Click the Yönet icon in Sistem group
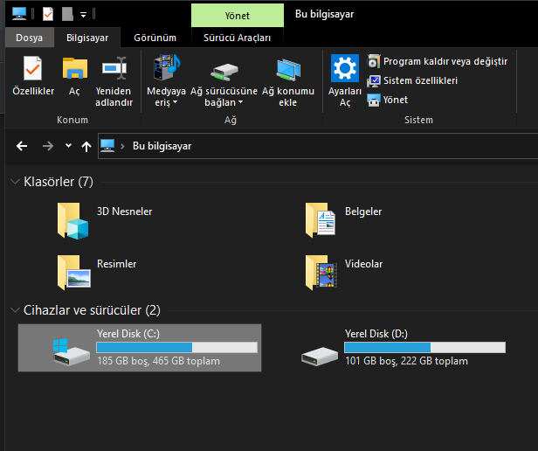Screen dimensions: 538x451 click(x=374, y=101)
